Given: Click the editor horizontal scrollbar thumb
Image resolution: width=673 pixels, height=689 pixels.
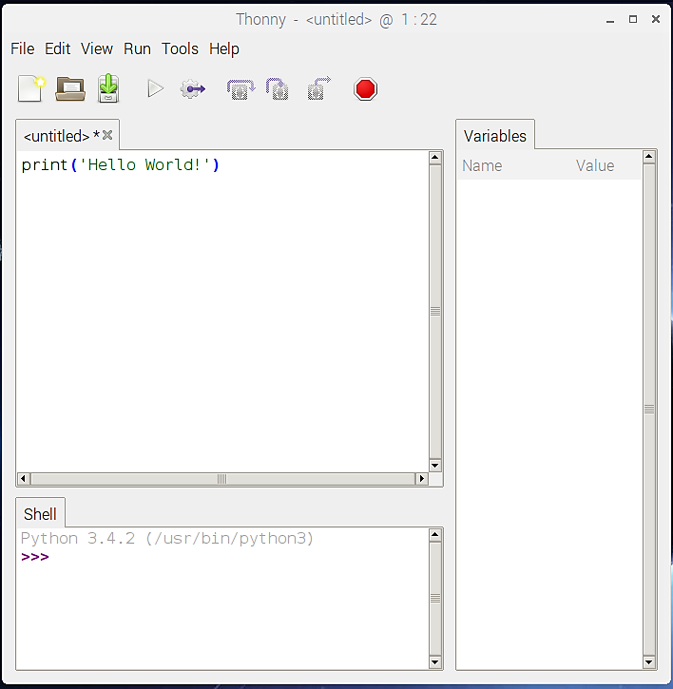Looking at the screenshot, I should coord(222,479).
